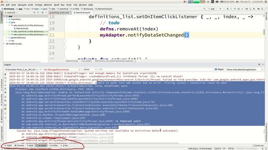This screenshot has height=150, width=268.
Task: Click the Help question mark icon in Logcat
Action: tap(5, 118)
